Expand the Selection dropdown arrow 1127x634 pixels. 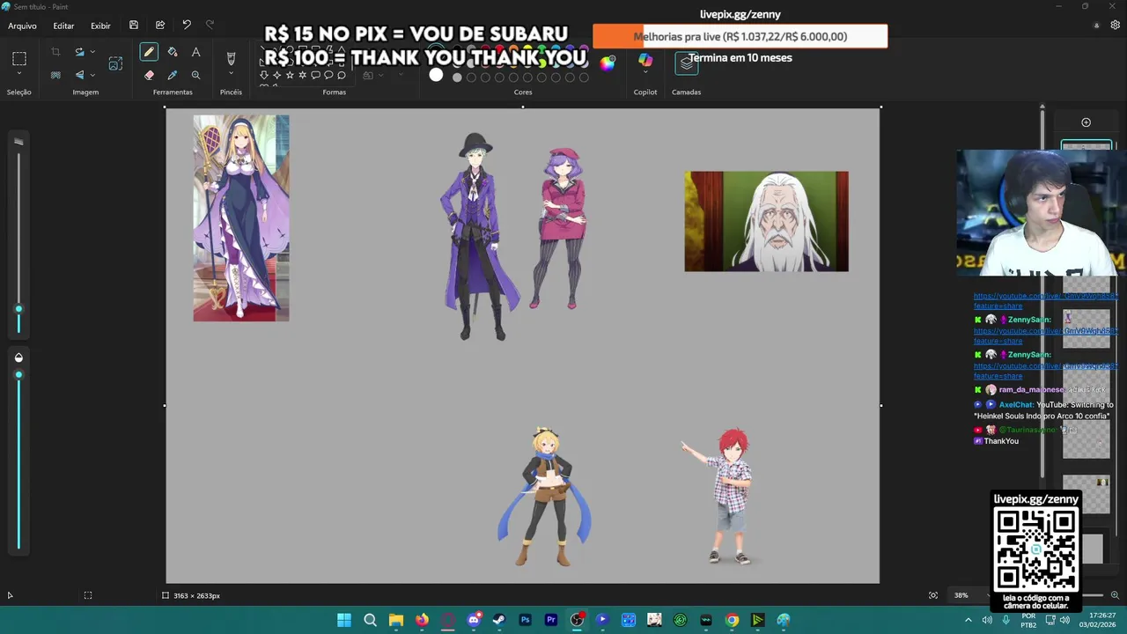pyautogui.click(x=19, y=74)
